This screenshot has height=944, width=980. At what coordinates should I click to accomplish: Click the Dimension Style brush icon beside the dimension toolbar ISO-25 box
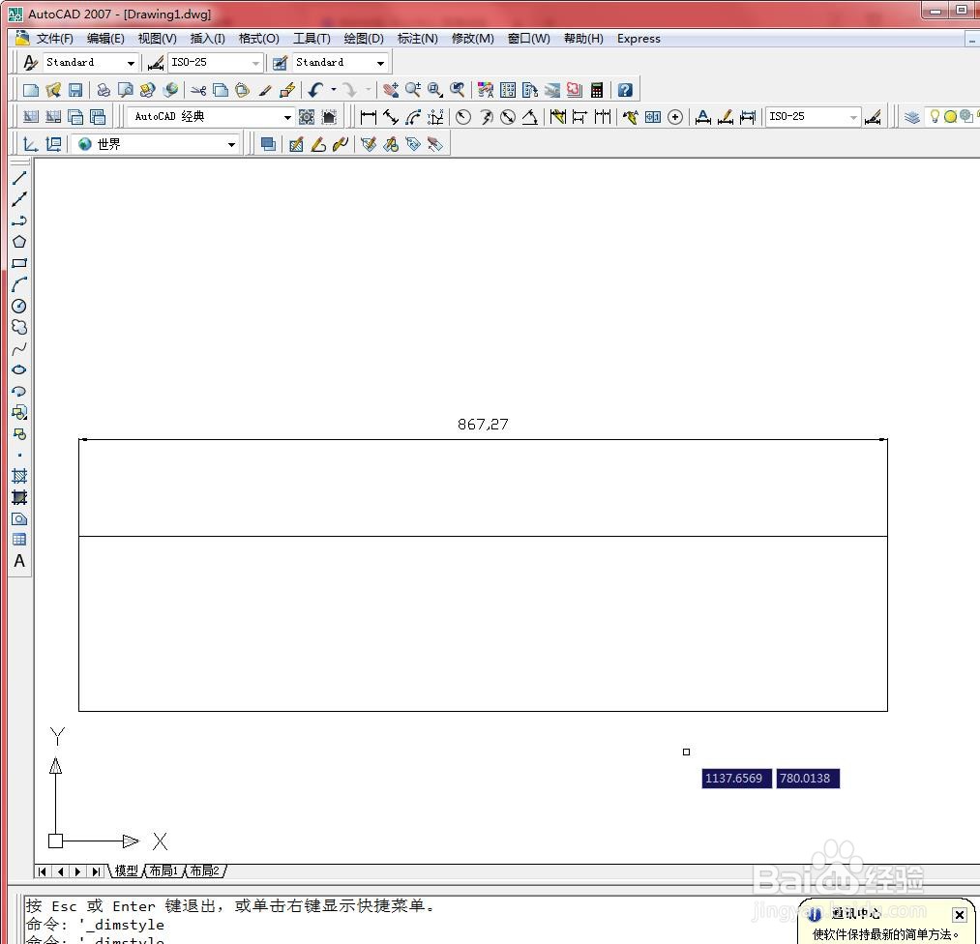(x=874, y=117)
